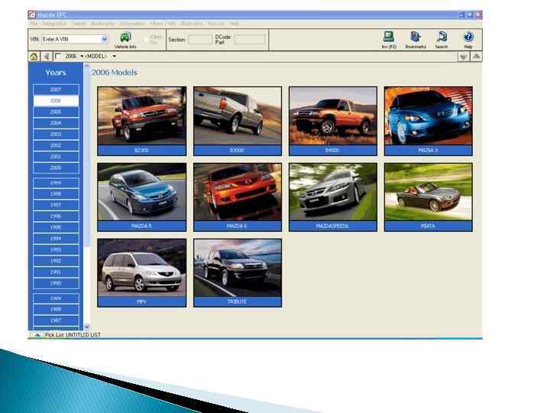Viewport: 550px width, 413px height.
Task: Open the VIN combo box dropdown arrow
Action: tap(105, 39)
